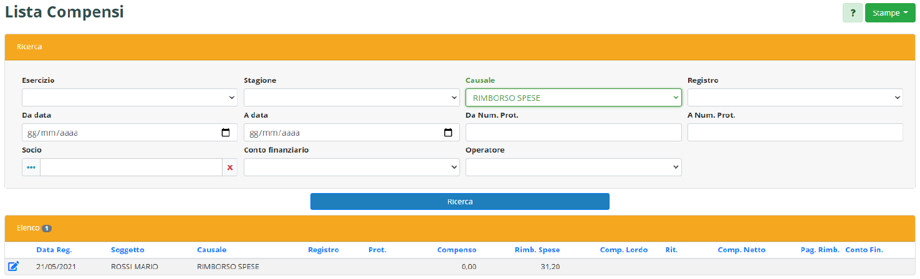Click the A Num. Prot. input field
920x279 pixels.
(x=795, y=133)
